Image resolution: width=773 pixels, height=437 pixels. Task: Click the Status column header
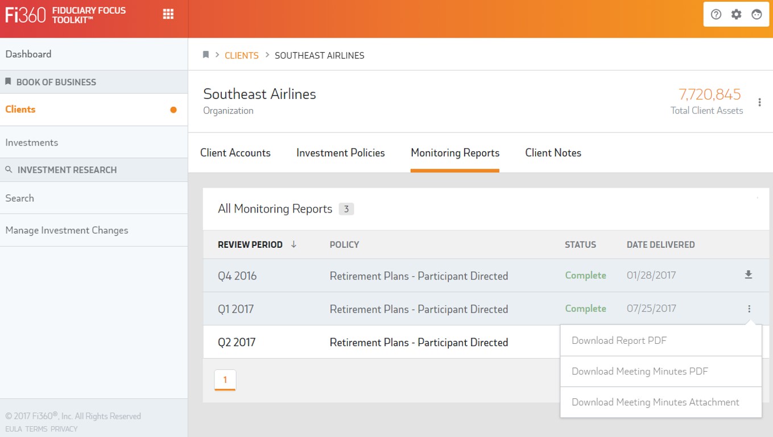pyautogui.click(x=580, y=244)
